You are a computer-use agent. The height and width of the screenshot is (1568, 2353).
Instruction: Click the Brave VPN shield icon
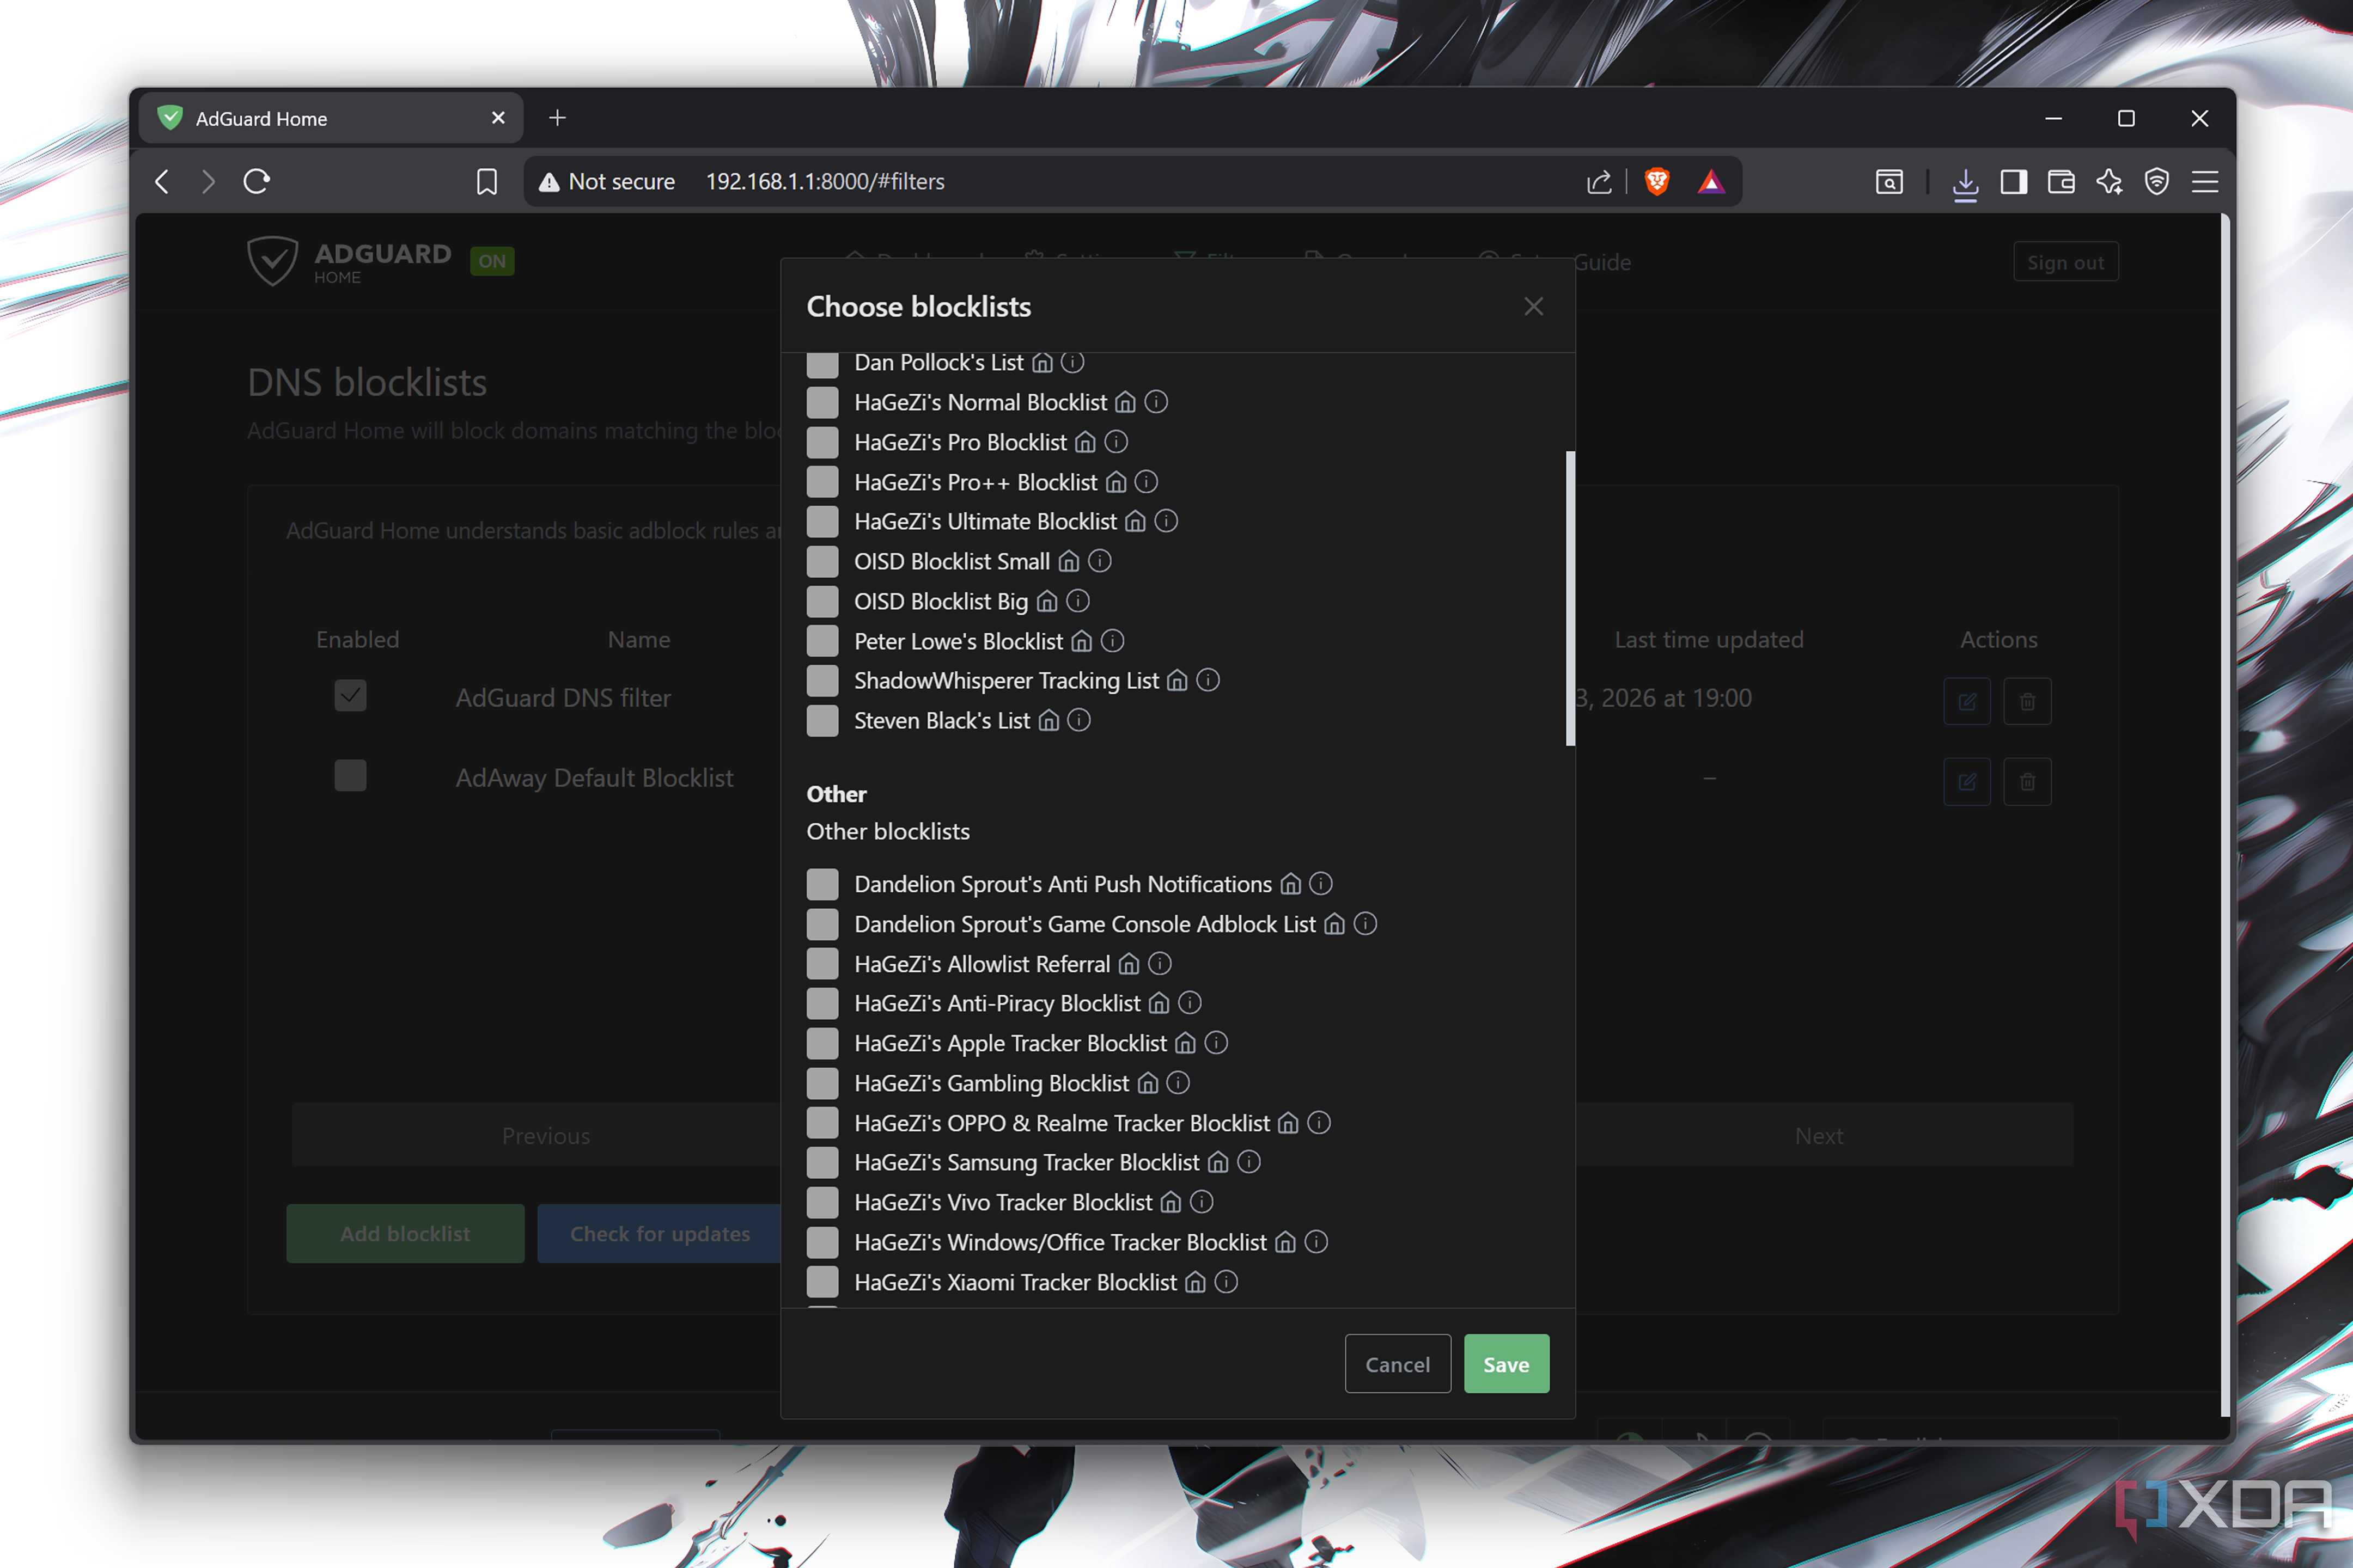[2157, 181]
